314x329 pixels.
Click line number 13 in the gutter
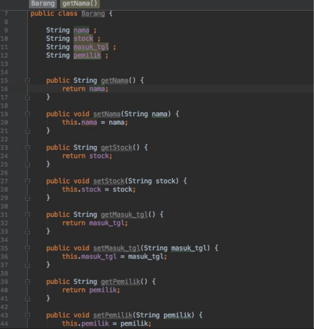pyautogui.click(x=4, y=64)
